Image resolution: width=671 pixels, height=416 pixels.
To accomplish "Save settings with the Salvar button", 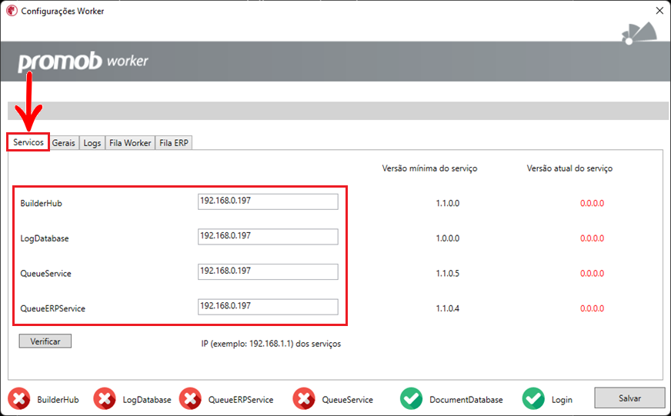I will 629,398.
